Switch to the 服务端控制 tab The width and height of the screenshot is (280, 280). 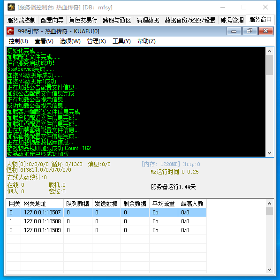coord(22,20)
